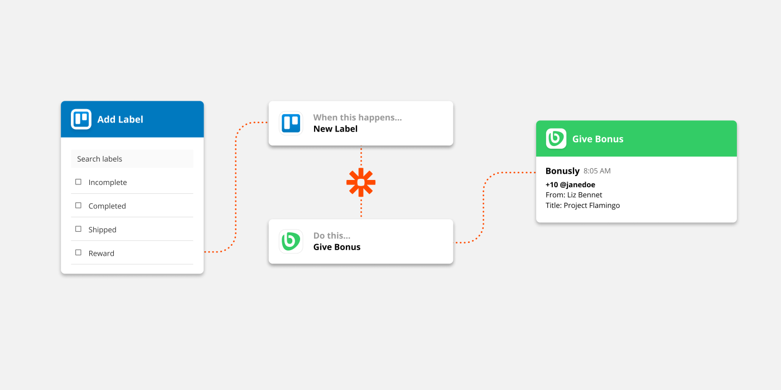Click the Completed label text
The width and height of the screenshot is (781, 390).
click(107, 206)
